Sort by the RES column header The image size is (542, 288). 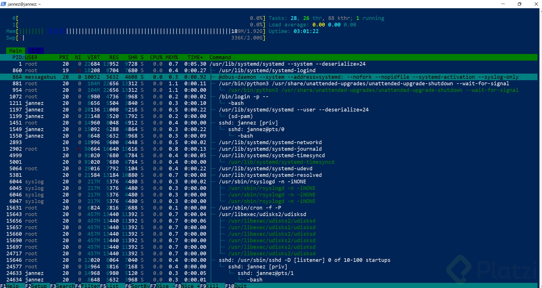(114, 57)
